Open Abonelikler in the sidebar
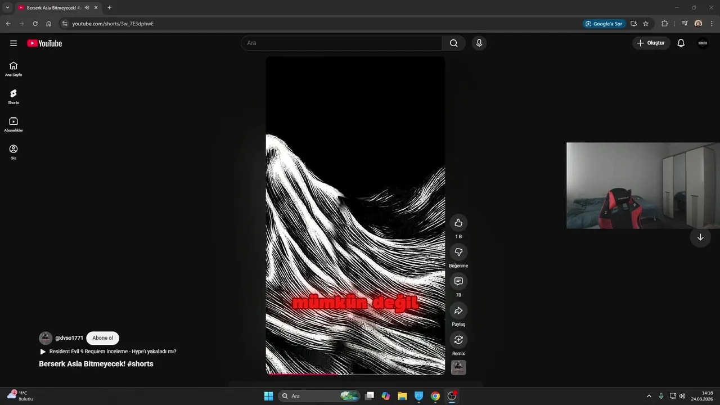This screenshot has width=720, height=405. [x=13, y=124]
